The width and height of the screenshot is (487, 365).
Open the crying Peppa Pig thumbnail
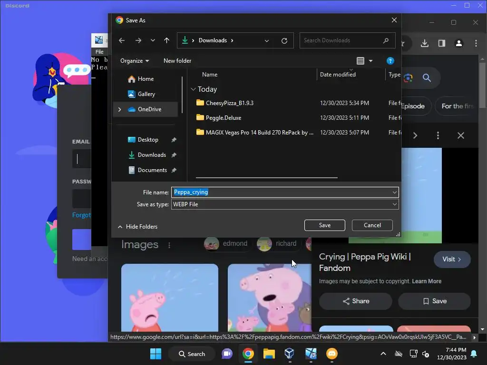click(170, 298)
